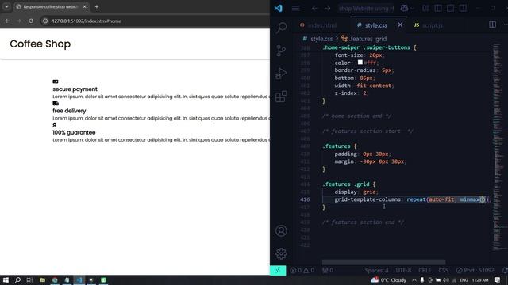Viewport: 508px width, 285px height.
Task: Open the Extensions view
Action: [281, 97]
